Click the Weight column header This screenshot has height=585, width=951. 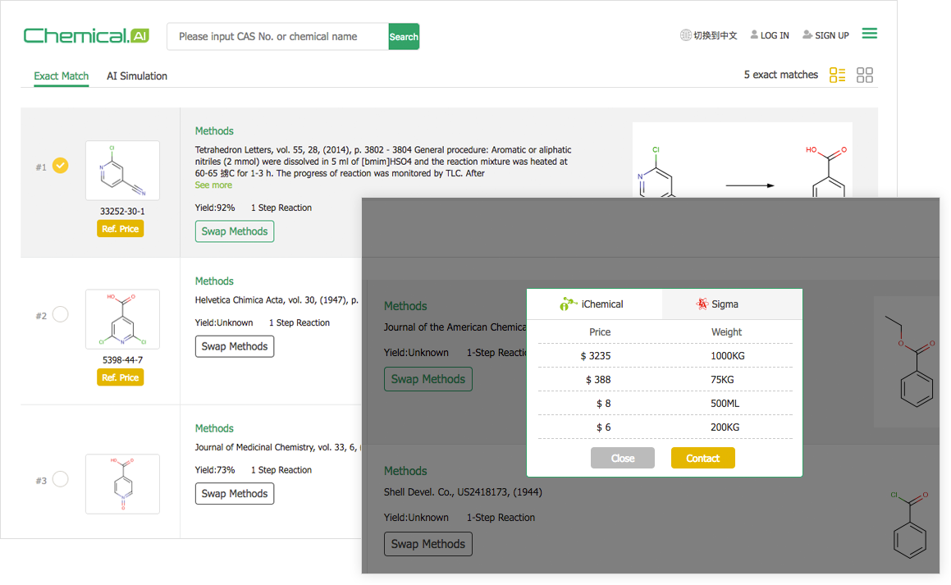[727, 332]
